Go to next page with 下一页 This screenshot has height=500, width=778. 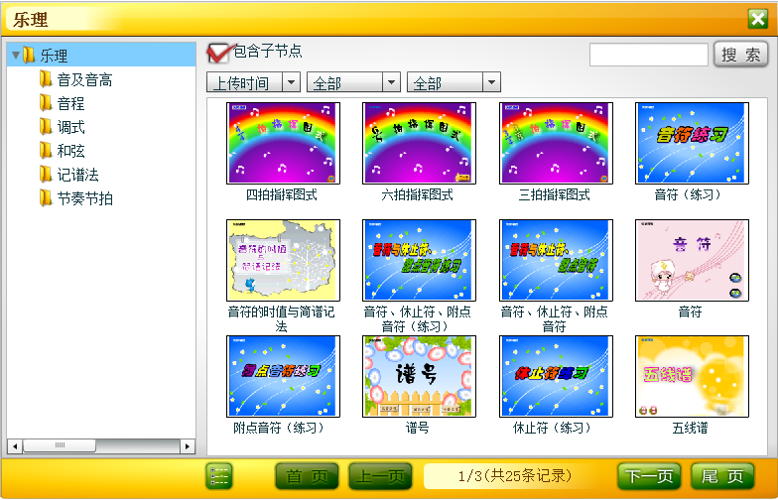pyautogui.click(x=649, y=476)
